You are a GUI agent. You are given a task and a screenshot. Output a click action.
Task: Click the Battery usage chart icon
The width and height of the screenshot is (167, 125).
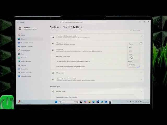(53, 73)
